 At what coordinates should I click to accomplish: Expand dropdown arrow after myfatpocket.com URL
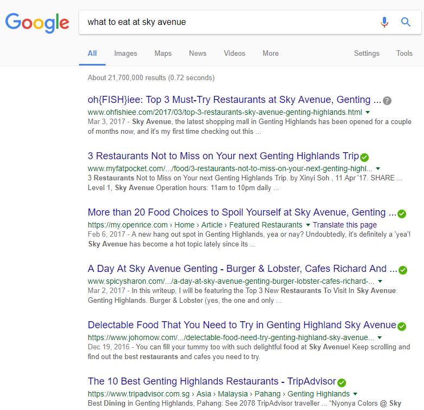pos(378,168)
